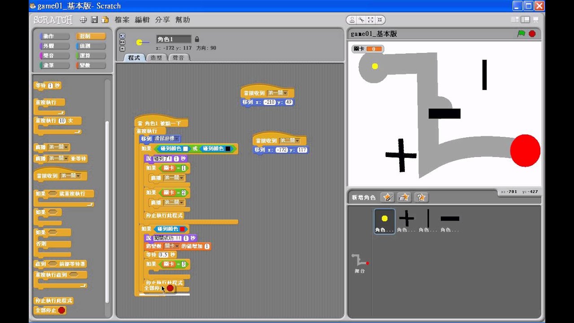
Task: Click the 停止執行此程式 palette block
Action: click(54, 301)
